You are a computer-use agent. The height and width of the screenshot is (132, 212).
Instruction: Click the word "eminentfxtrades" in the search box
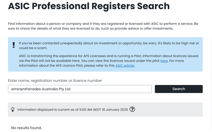[26, 89]
